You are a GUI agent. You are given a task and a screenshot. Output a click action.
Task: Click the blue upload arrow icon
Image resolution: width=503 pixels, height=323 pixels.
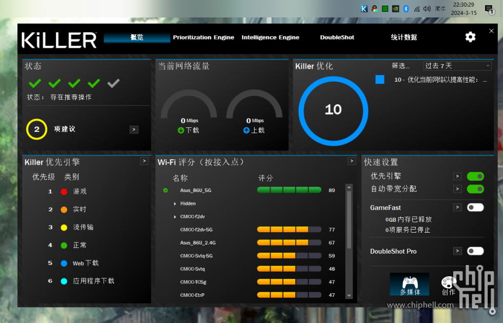246,130
